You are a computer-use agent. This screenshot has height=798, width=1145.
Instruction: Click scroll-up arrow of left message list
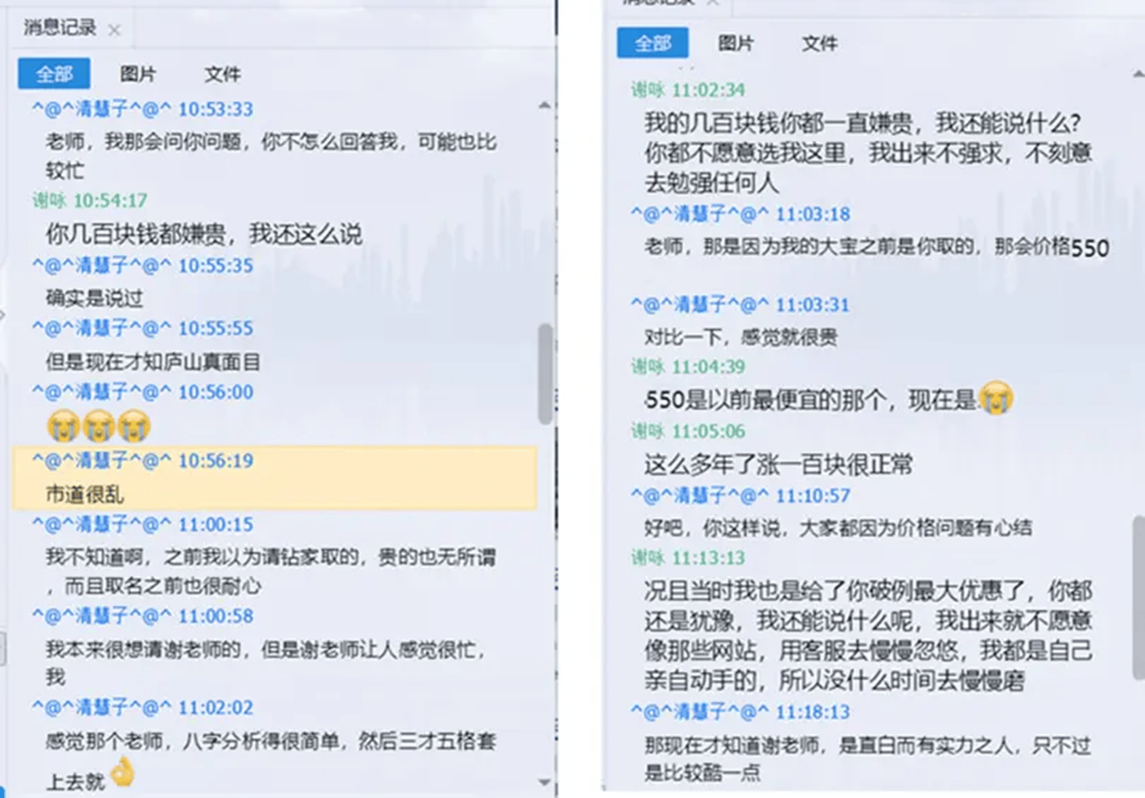point(544,106)
